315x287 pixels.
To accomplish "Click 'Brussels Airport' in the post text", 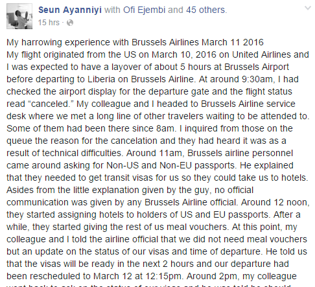I will click(x=257, y=67).
